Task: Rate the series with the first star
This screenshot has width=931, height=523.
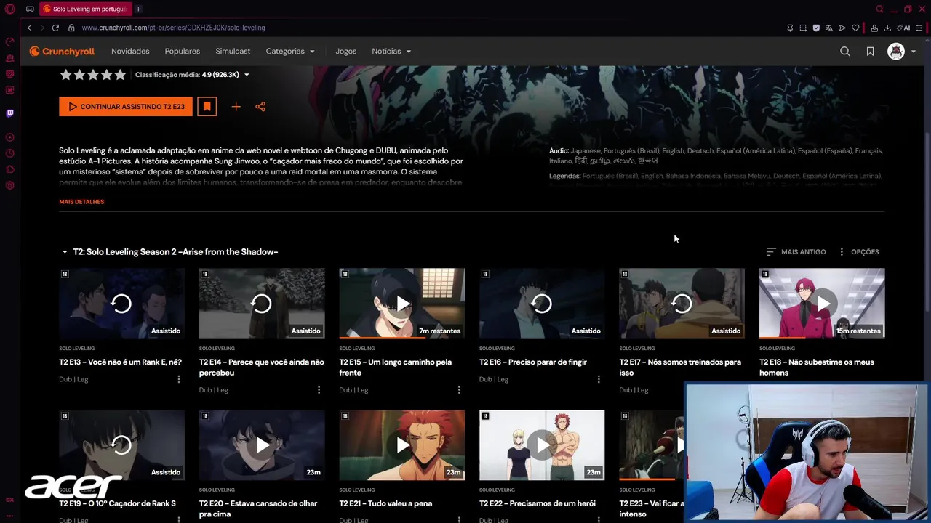Action: tap(65, 75)
